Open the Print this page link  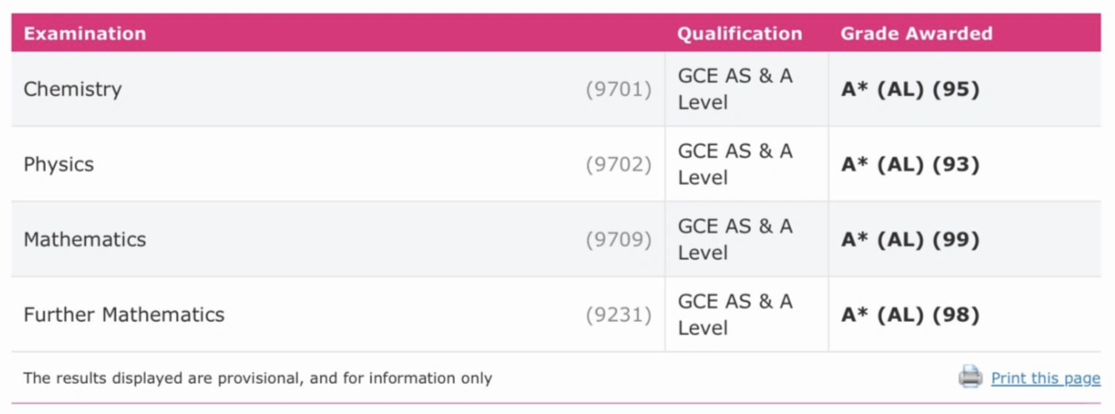[1045, 378]
